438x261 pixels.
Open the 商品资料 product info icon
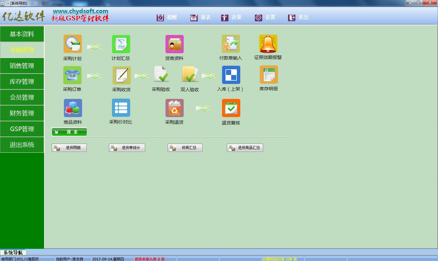(x=73, y=108)
